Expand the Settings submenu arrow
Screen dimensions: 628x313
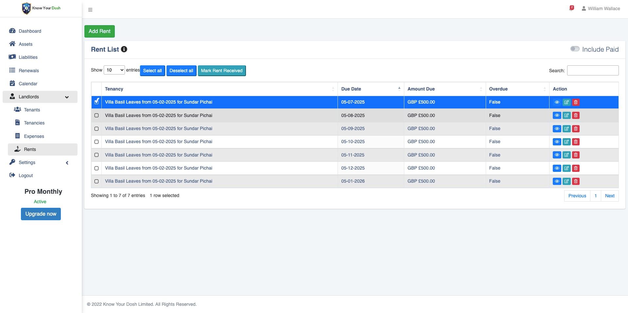pyautogui.click(x=67, y=163)
